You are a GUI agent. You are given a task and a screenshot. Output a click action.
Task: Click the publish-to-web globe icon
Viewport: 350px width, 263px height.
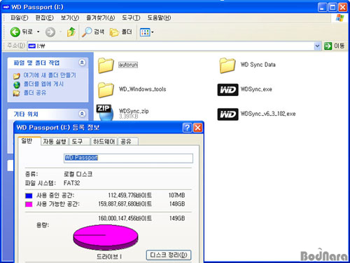click(x=17, y=85)
